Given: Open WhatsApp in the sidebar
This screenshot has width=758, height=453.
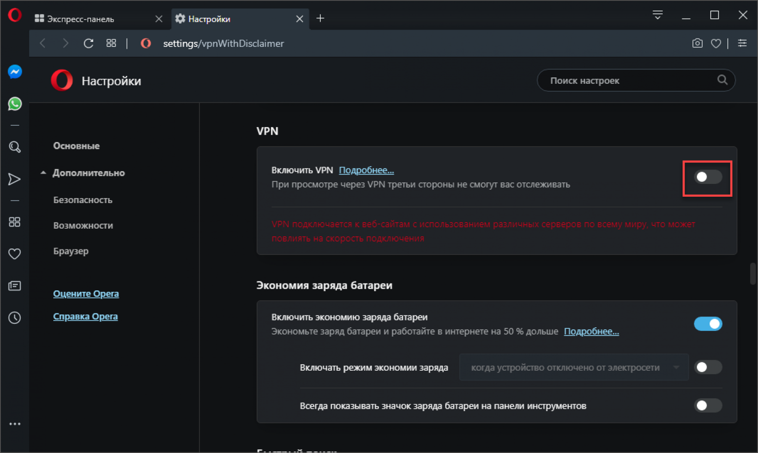Looking at the screenshot, I should 15,104.
